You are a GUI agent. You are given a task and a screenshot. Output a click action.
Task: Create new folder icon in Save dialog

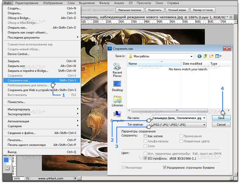tap(211, 56)
